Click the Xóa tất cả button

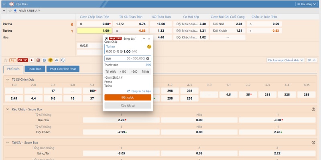[x=128, y=105]
